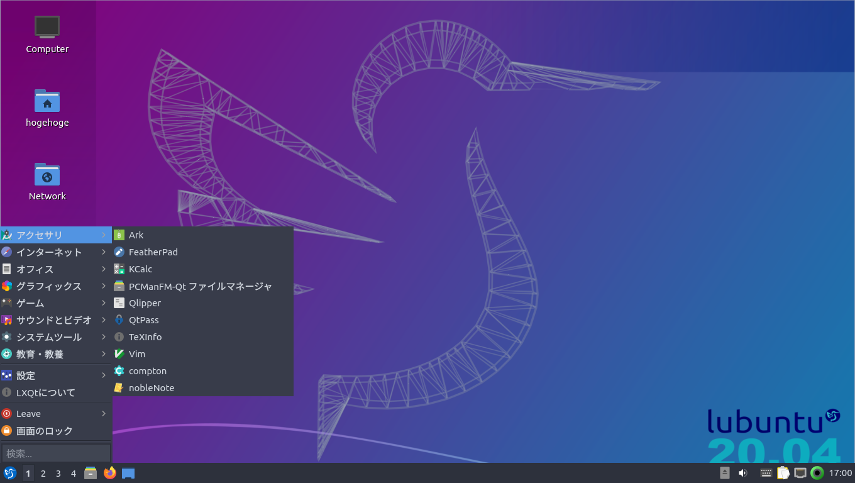This screenshot has height=483, width=855.
Task: Click the PCManFM-Qt file manager icon in submenu
Action: click(x=119, y=286)
